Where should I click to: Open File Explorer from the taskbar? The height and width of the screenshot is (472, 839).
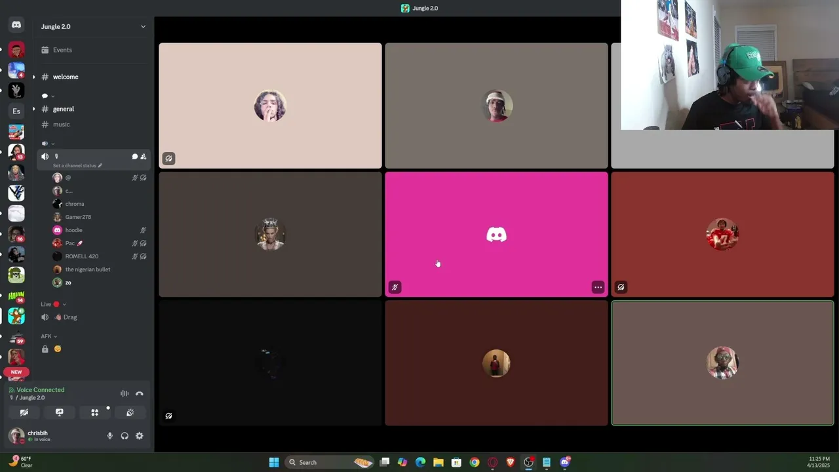[x=438, y=462]
